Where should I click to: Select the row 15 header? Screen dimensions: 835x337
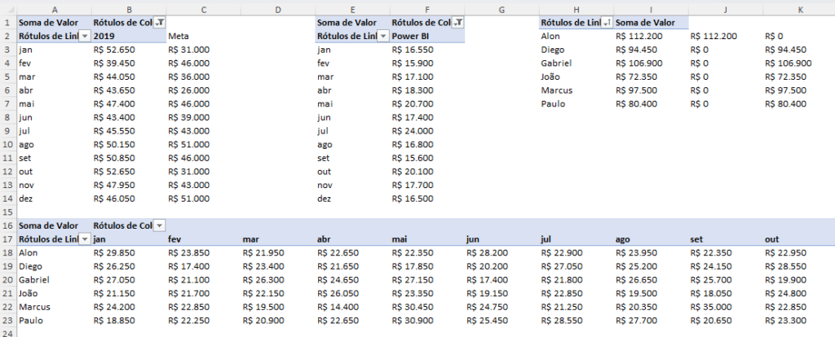8,212
